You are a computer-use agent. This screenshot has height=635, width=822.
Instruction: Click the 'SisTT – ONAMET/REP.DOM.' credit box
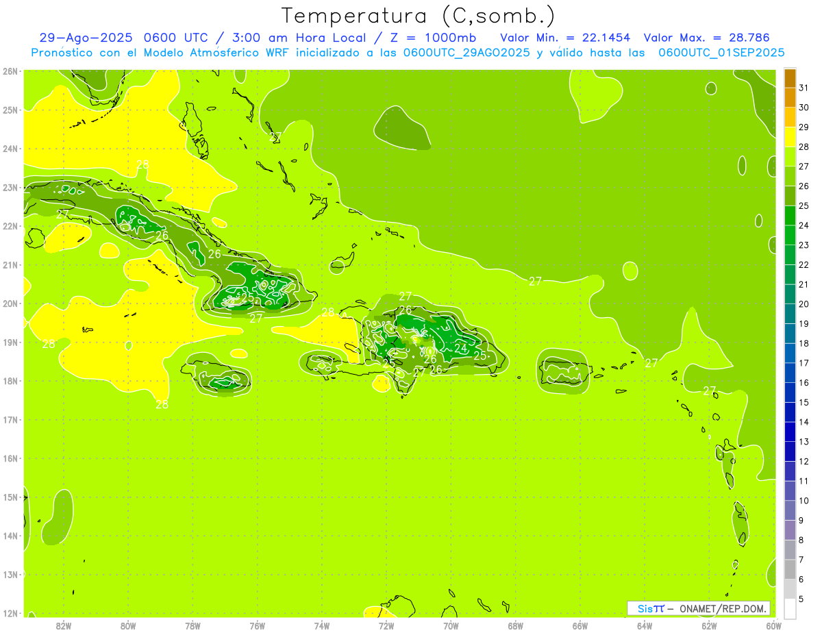(699, 608)
